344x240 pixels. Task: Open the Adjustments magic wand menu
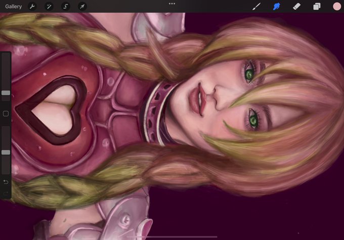49,7
